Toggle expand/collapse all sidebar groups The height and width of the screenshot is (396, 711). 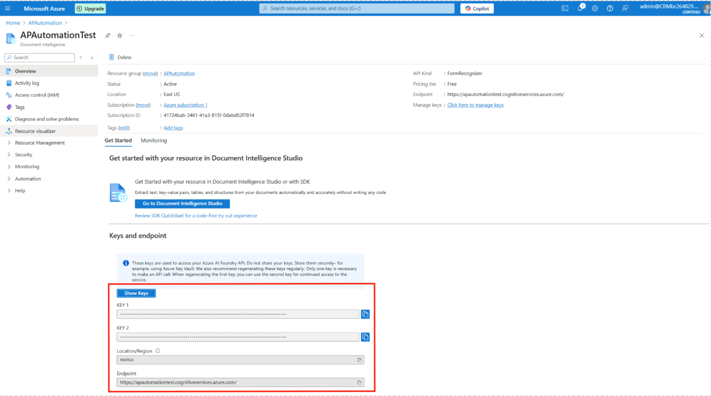click(x=81, y=57)
